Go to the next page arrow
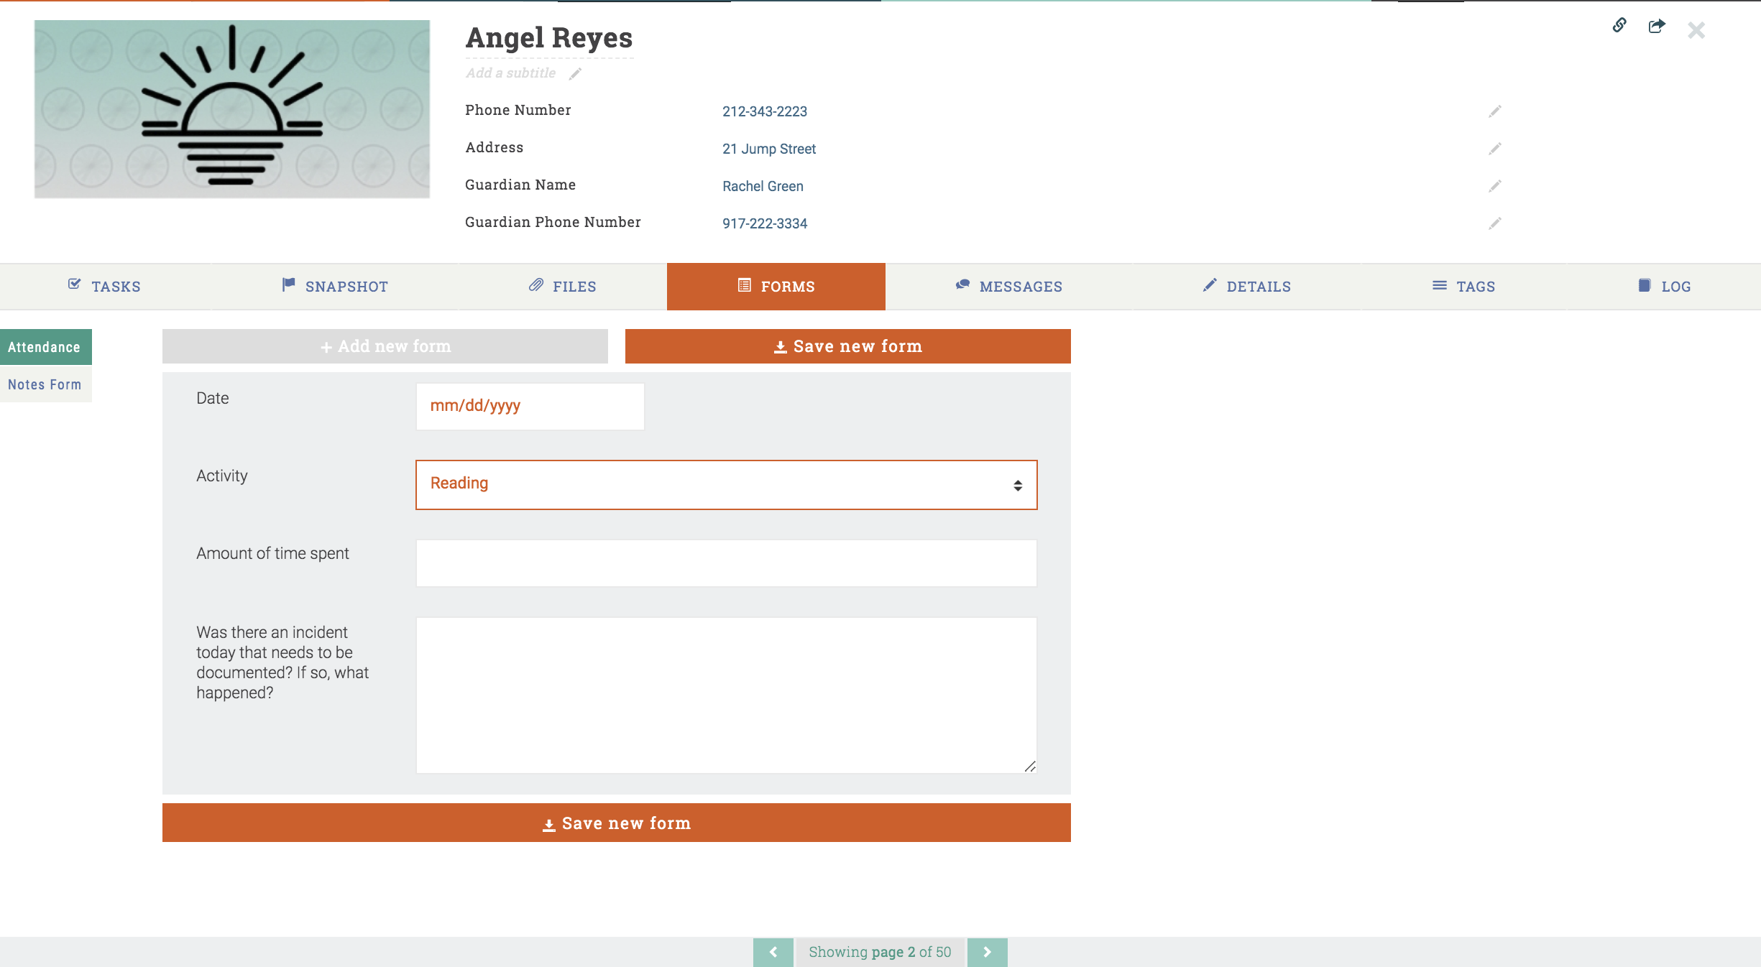This screenshot has width=1761, height=967. [x=987, y=952]
